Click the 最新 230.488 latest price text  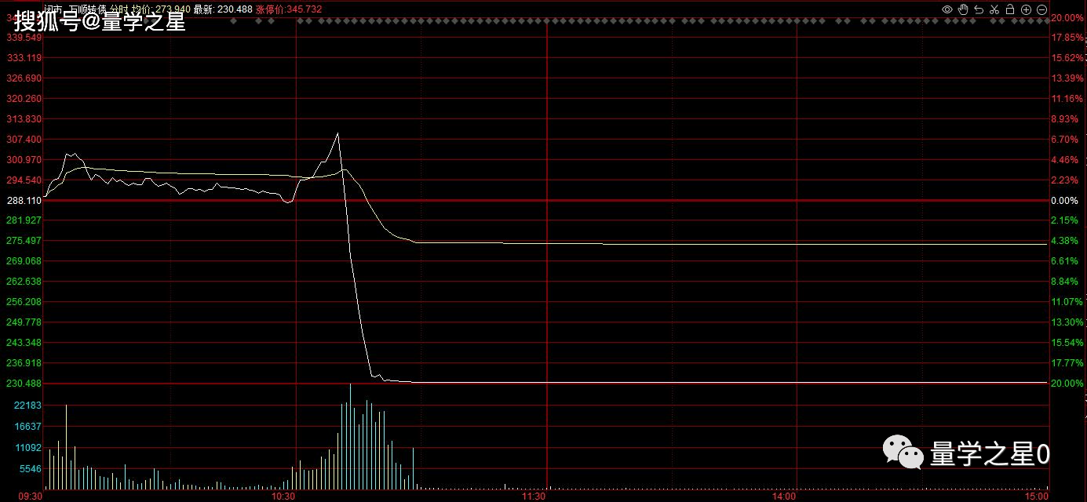point(223,9)
